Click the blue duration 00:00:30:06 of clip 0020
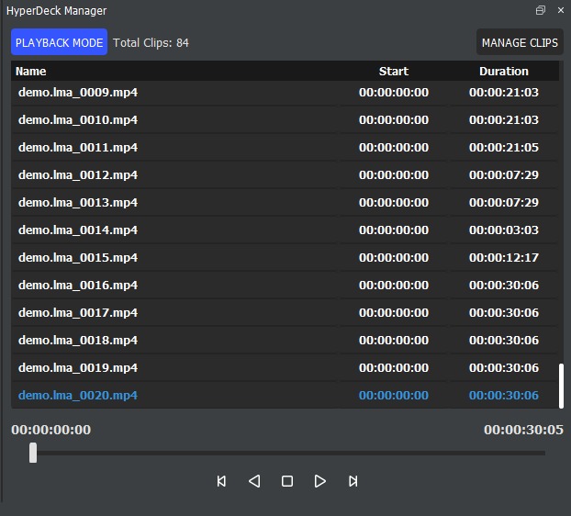Viewport: 571px width, 516px height. tap(504, 395)
